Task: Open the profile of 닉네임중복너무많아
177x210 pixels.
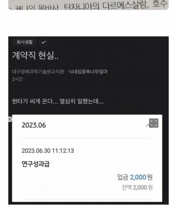Action: 88,72
